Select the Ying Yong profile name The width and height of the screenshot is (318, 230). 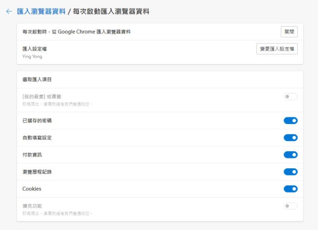pyautogui.click(x=32, y=56)
